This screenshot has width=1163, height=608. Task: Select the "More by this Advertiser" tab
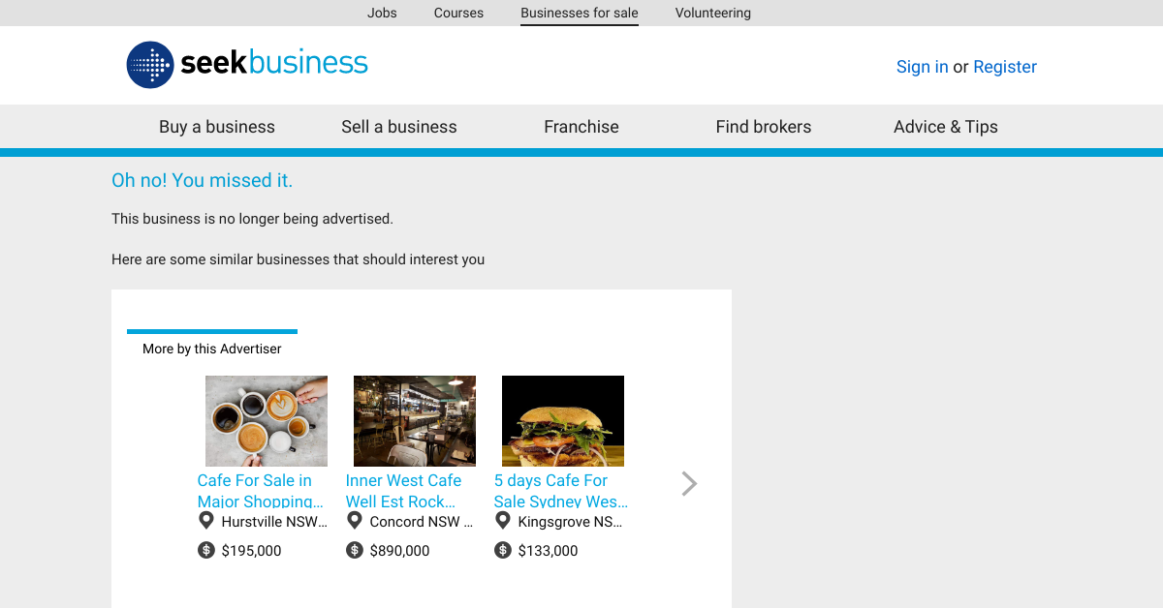[x=211, y=349]
